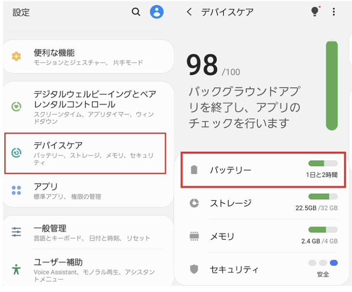
Task: Tap the storage pie chart icon
Action: [194, 203]
